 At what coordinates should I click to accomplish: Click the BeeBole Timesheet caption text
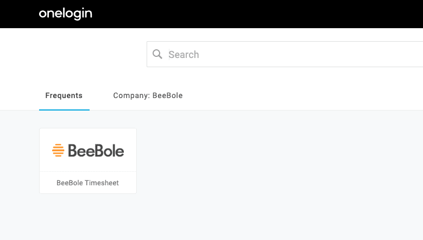click(x=87, y=183)
